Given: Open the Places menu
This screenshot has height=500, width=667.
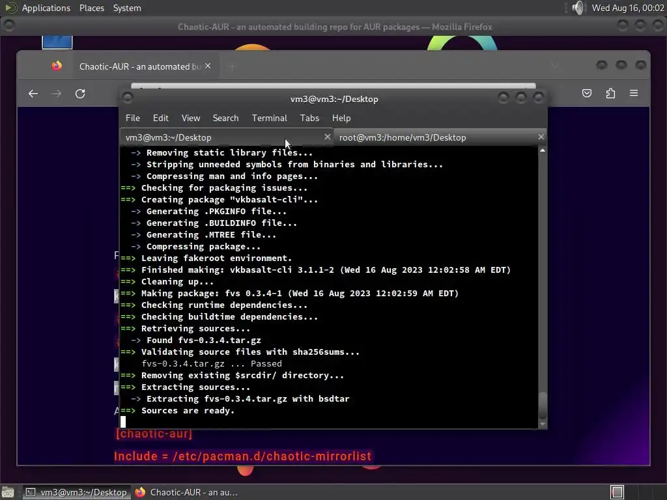Looking at the screenshot, I should click(x=91, y=8).
